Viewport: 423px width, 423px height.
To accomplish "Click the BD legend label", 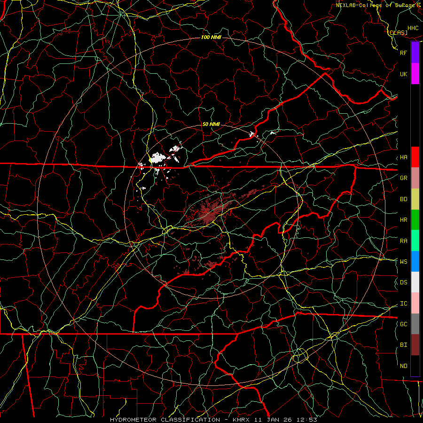I will [x=404, y=199].
